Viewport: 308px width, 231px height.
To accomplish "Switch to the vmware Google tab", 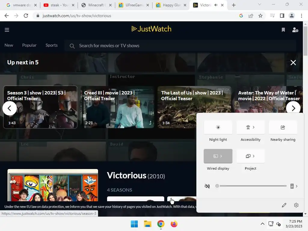I will [x=22, y=5].
